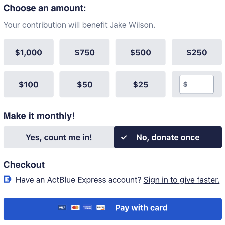Select the $25 donation amount
The image size is (225, 225).
(x=140, y=84)
